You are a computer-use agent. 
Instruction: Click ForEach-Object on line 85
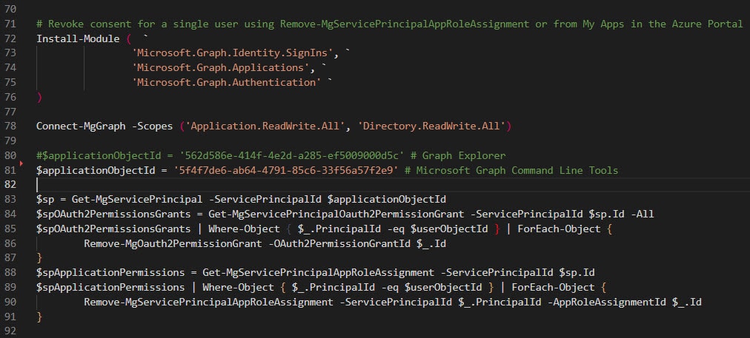point(559,229)
